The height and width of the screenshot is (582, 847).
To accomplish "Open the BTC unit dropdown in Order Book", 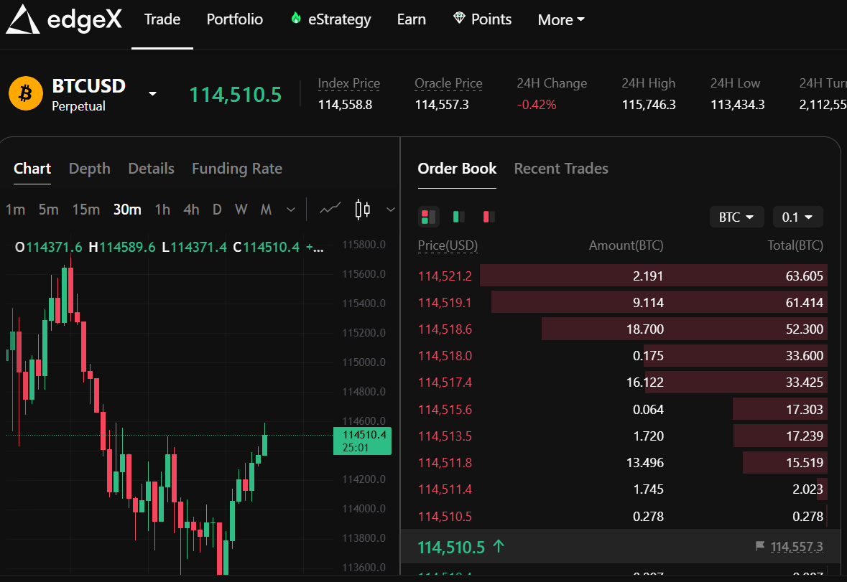I will click(x=736, y=216).
